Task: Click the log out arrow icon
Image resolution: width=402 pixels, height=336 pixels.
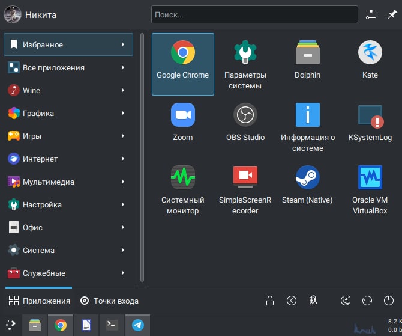Action: click(292, 301)
